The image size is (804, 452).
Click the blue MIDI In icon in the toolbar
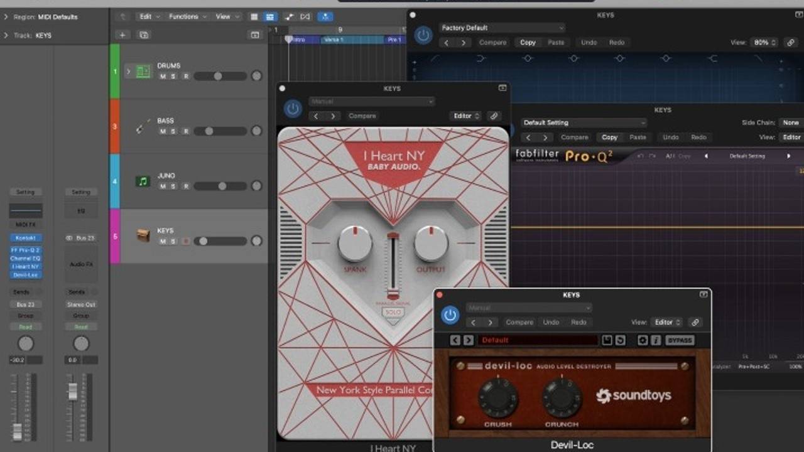tap(325, 16)
